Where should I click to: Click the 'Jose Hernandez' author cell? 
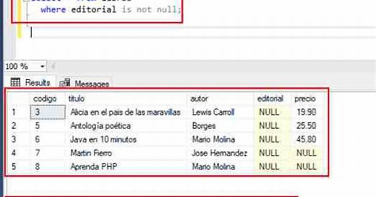coord(219,153)
